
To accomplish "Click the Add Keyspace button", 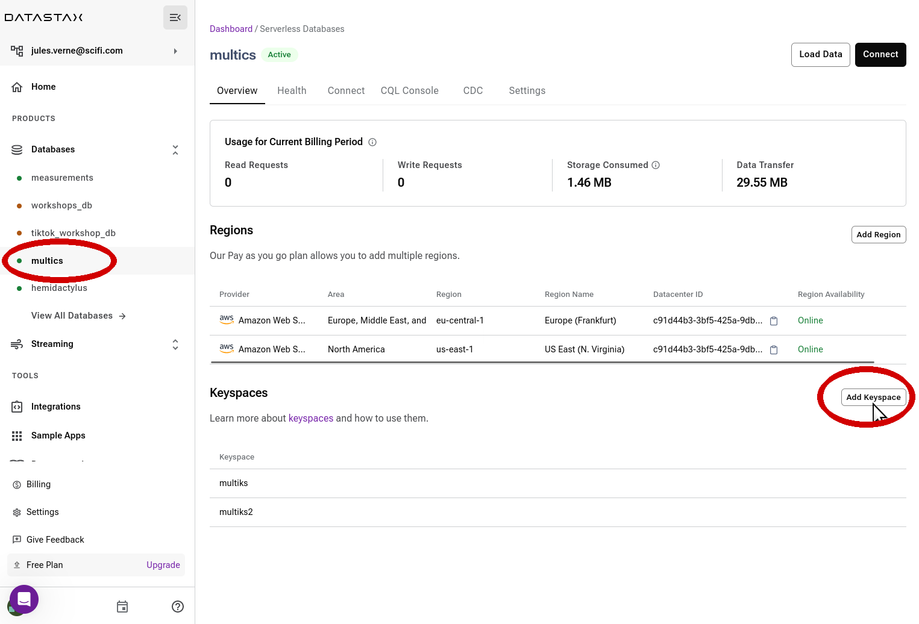I will click(x=873, y=397).
